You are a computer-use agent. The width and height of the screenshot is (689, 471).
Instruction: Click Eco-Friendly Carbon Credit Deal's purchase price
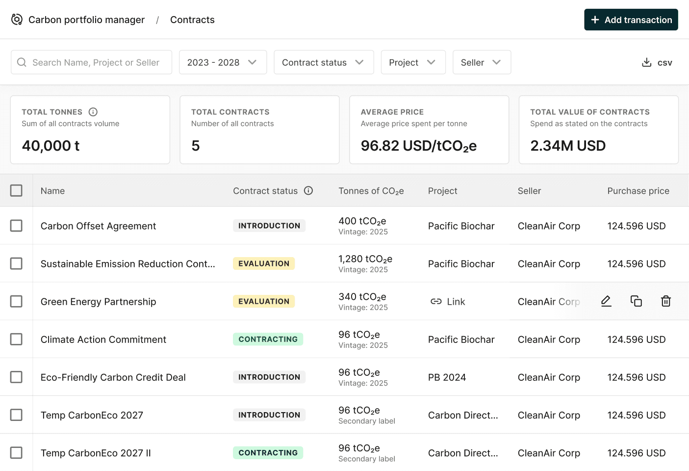point(637,377)
